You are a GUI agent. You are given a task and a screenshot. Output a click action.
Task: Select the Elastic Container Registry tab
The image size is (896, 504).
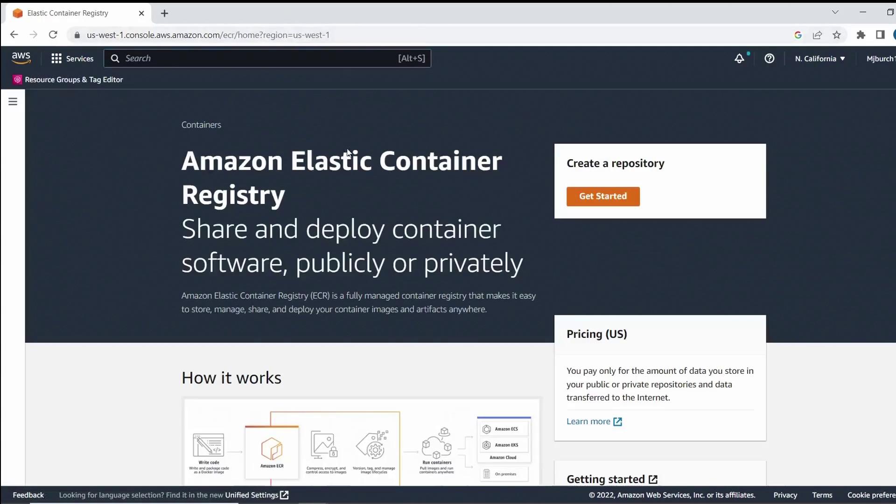pyautogui.click(x=68, y=13)
